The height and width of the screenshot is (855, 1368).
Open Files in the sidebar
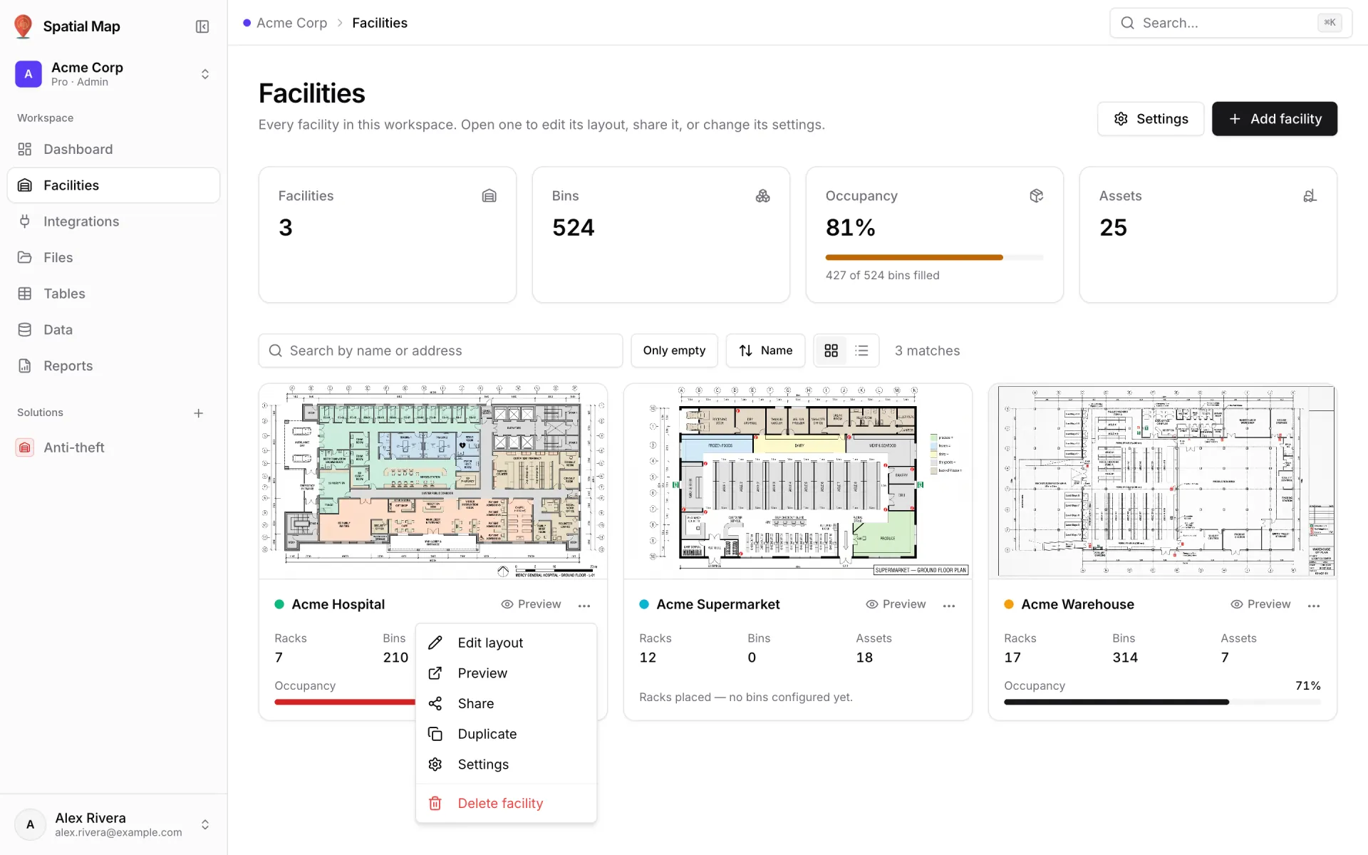(x=113, y=257)
